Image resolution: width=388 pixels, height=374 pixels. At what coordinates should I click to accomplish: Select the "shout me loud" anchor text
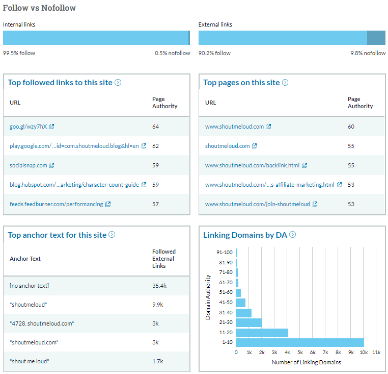coord(30,361)
